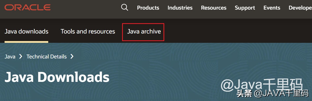Image resolution: width=312 pixels, height=101 pixels.
Task: Switch to the Java archive tab
Action: 144,31
